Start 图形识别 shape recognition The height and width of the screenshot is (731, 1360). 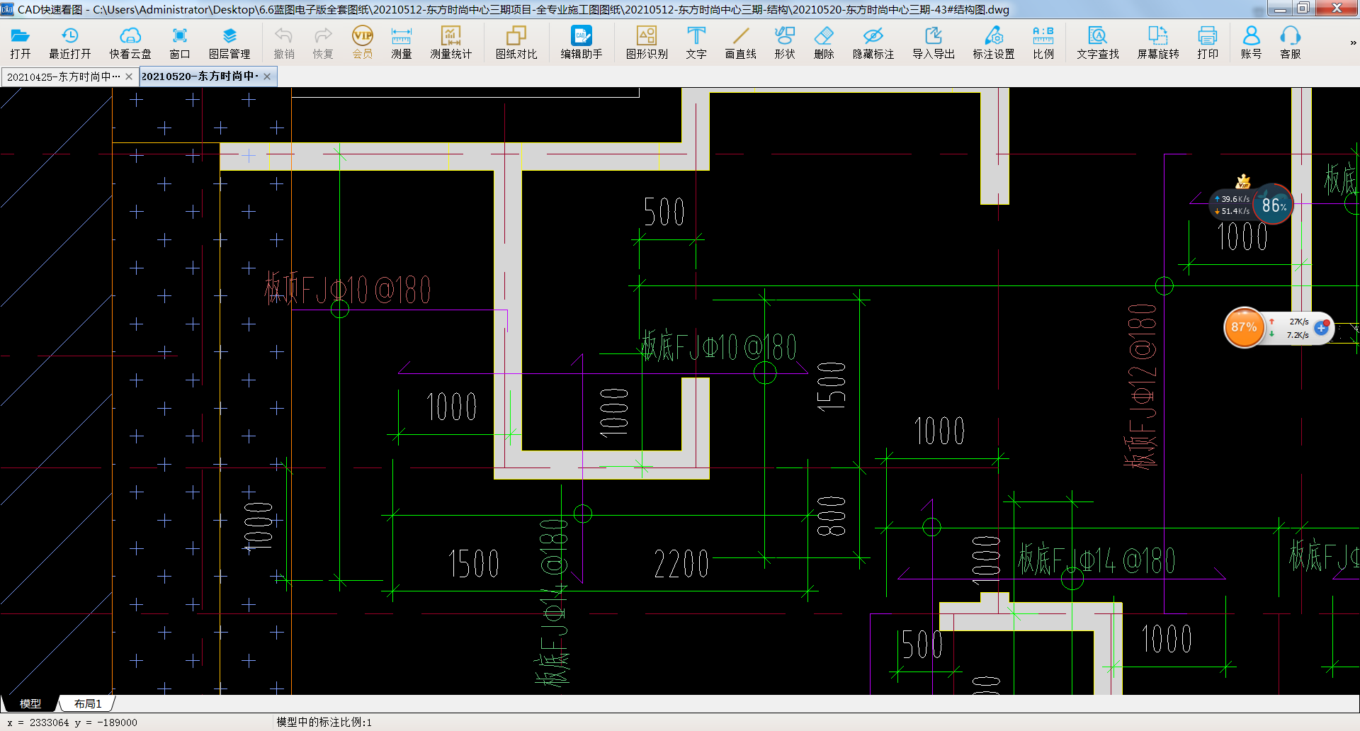point(647,43)
